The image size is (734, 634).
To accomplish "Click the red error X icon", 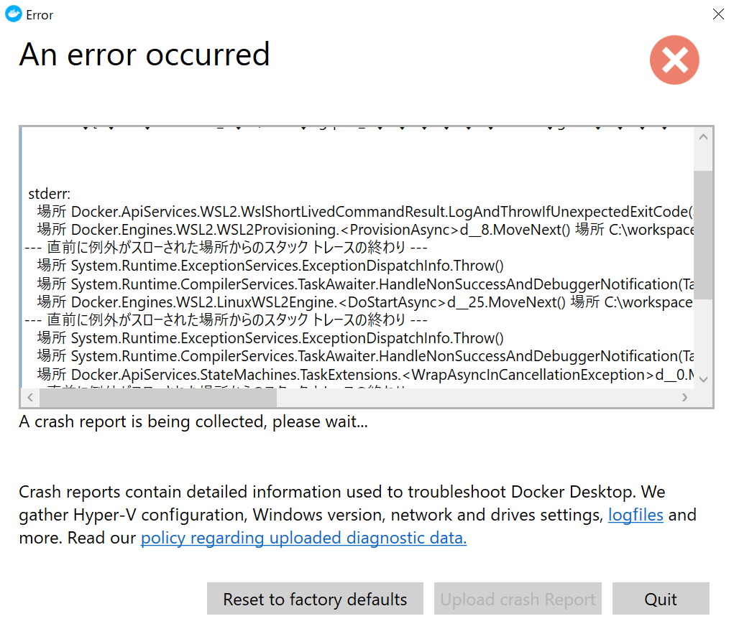I will [674, 60].
